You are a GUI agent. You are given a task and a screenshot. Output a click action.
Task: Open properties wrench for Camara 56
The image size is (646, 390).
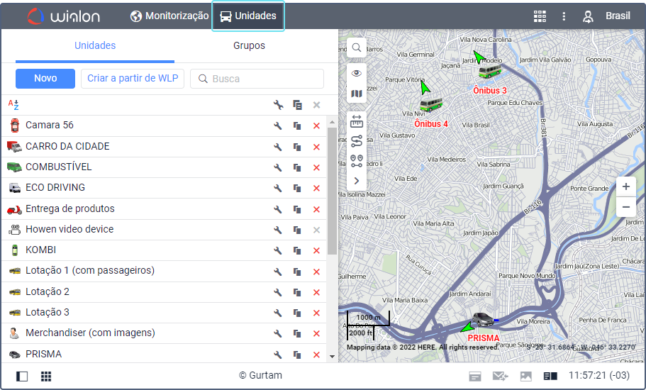[278, 126]
